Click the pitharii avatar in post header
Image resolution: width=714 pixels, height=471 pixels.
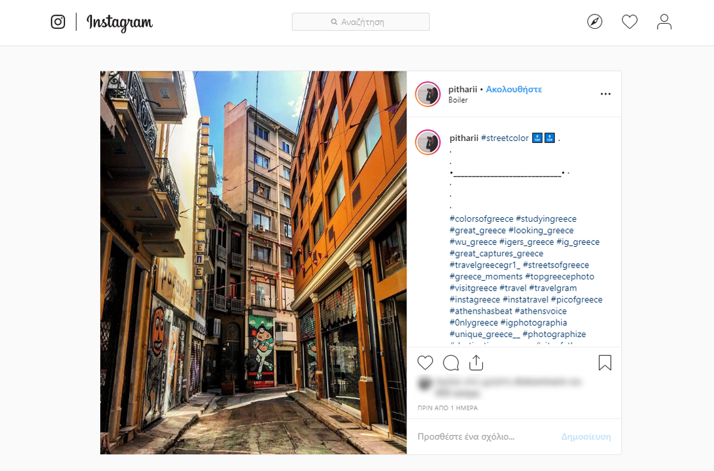(x=428, y=94)
